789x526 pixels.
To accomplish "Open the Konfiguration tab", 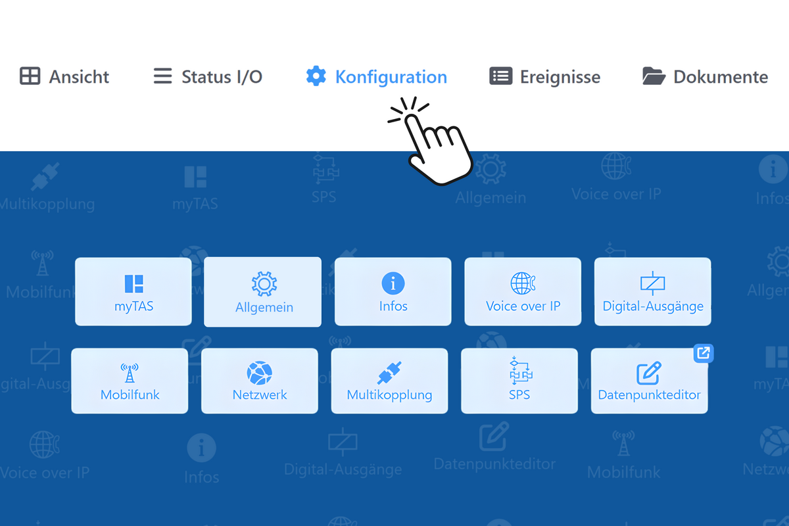I will tap(391, 77).
